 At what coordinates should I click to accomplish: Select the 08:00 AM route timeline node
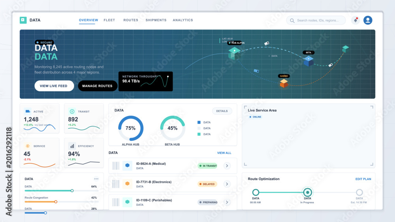pyautogui.click(x=256, y=192)
